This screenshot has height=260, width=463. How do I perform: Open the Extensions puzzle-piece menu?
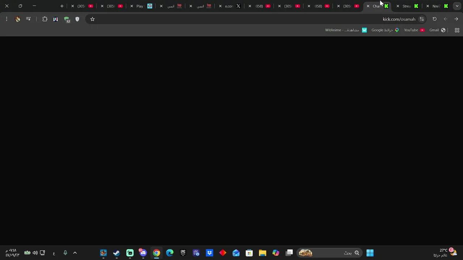[45, 19]
